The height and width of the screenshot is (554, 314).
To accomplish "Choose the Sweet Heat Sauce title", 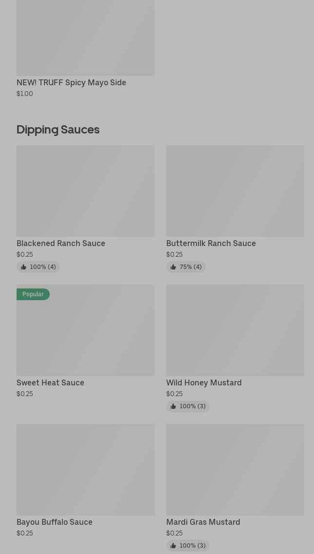I will tap(50, 383).
